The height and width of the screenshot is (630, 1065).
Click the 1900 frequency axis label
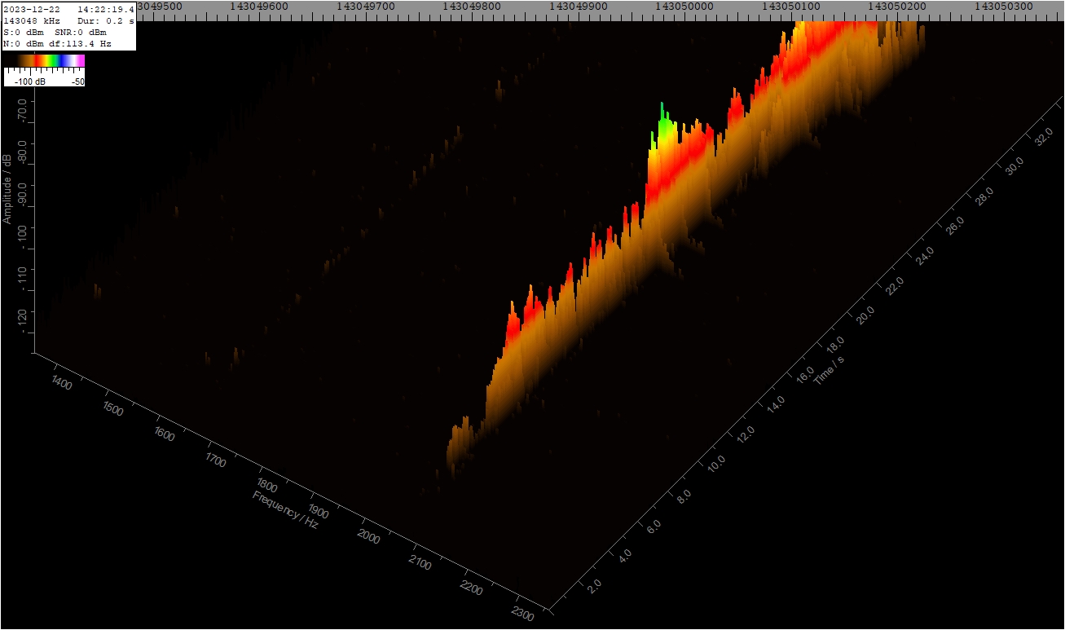318,512
